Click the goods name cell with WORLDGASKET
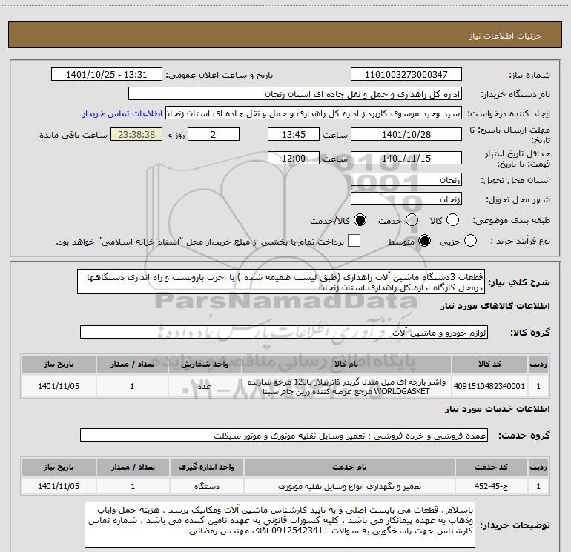The width and height of the screenshot is (571, 552). tap(347, 387)
